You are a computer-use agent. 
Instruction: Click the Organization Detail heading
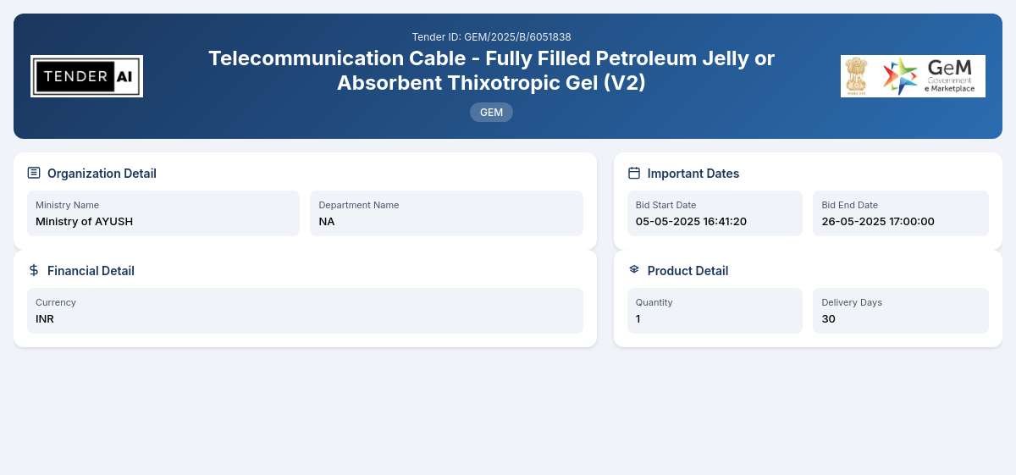pos(102,174)
